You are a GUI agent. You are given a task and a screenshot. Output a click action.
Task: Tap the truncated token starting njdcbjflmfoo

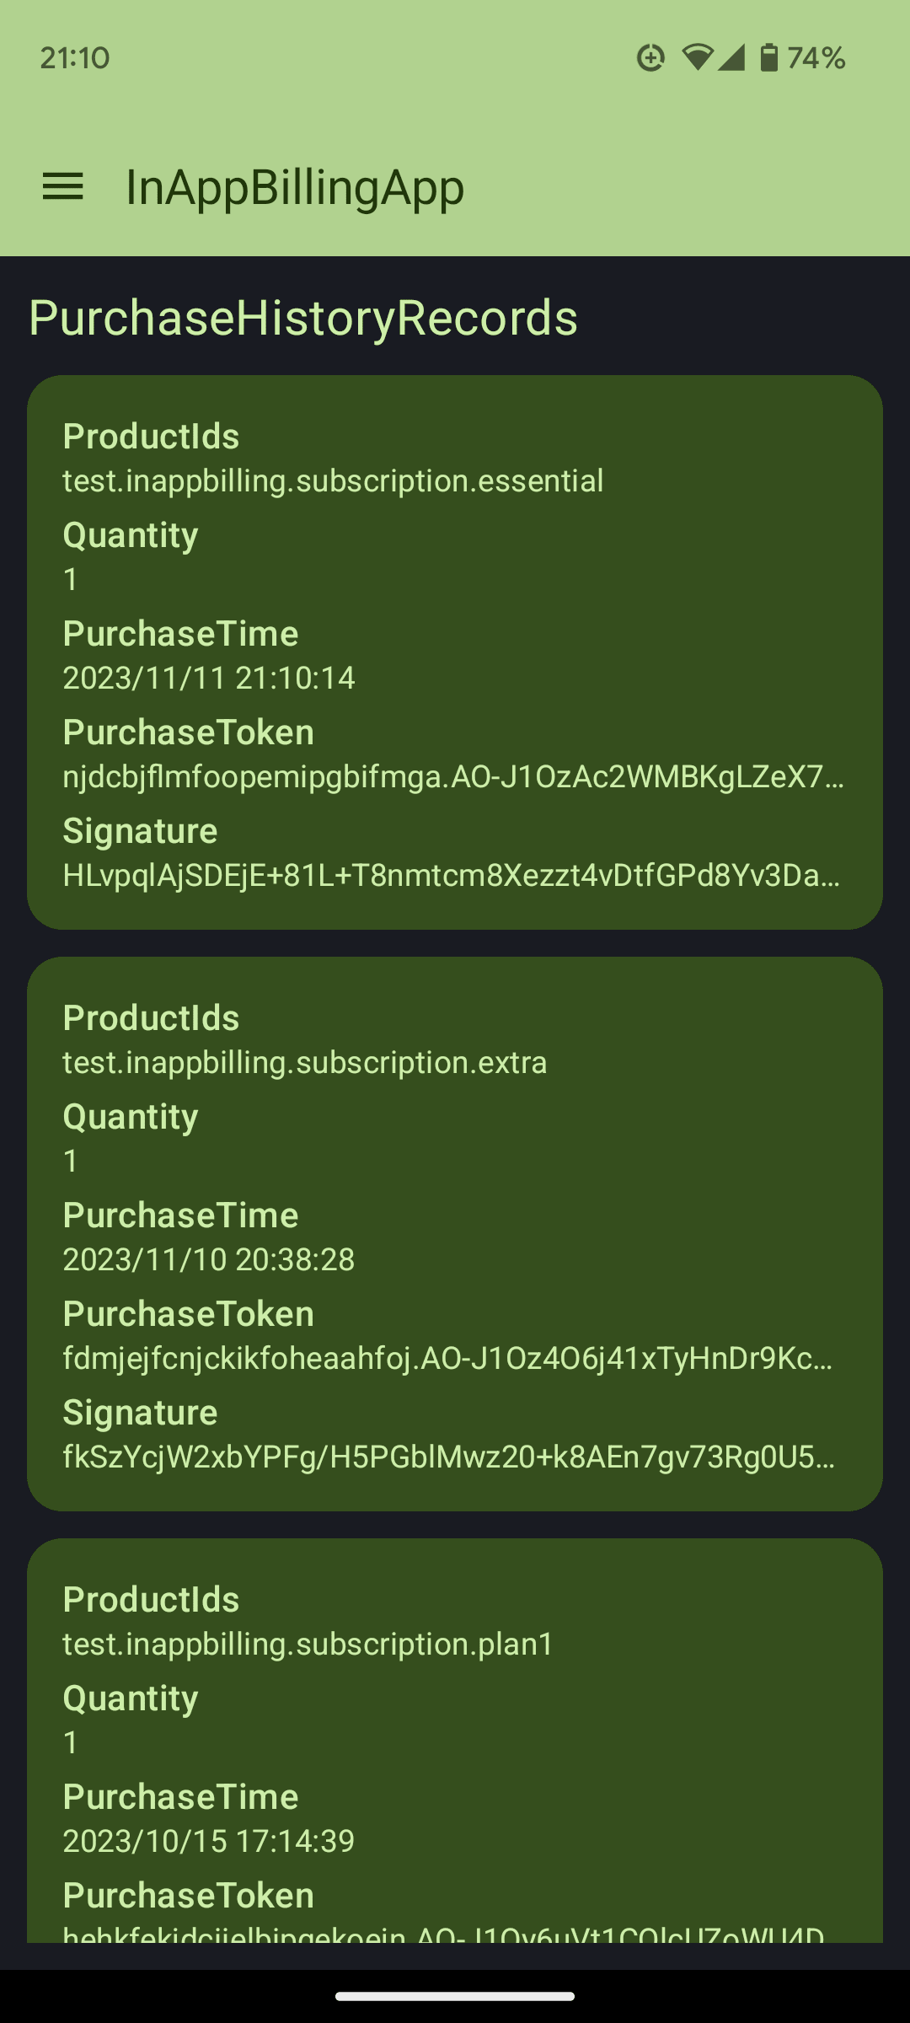pyautogui.click(x=453, y=777)
